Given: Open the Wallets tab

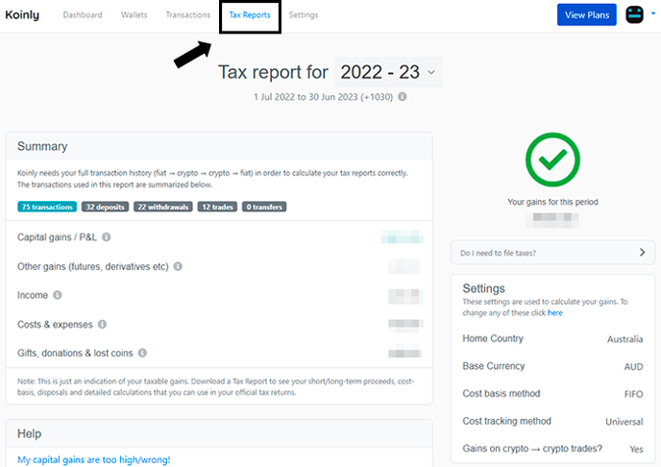Looking at the screenshot, I should pos(135,15).
